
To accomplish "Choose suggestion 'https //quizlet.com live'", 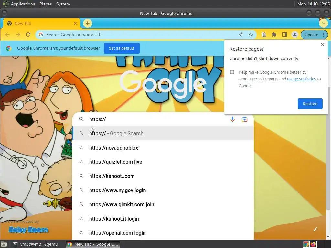I will pyautogui.click(x=163, y=162).
